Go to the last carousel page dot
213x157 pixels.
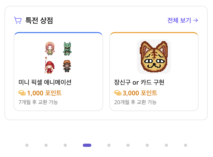pos(186,145)
